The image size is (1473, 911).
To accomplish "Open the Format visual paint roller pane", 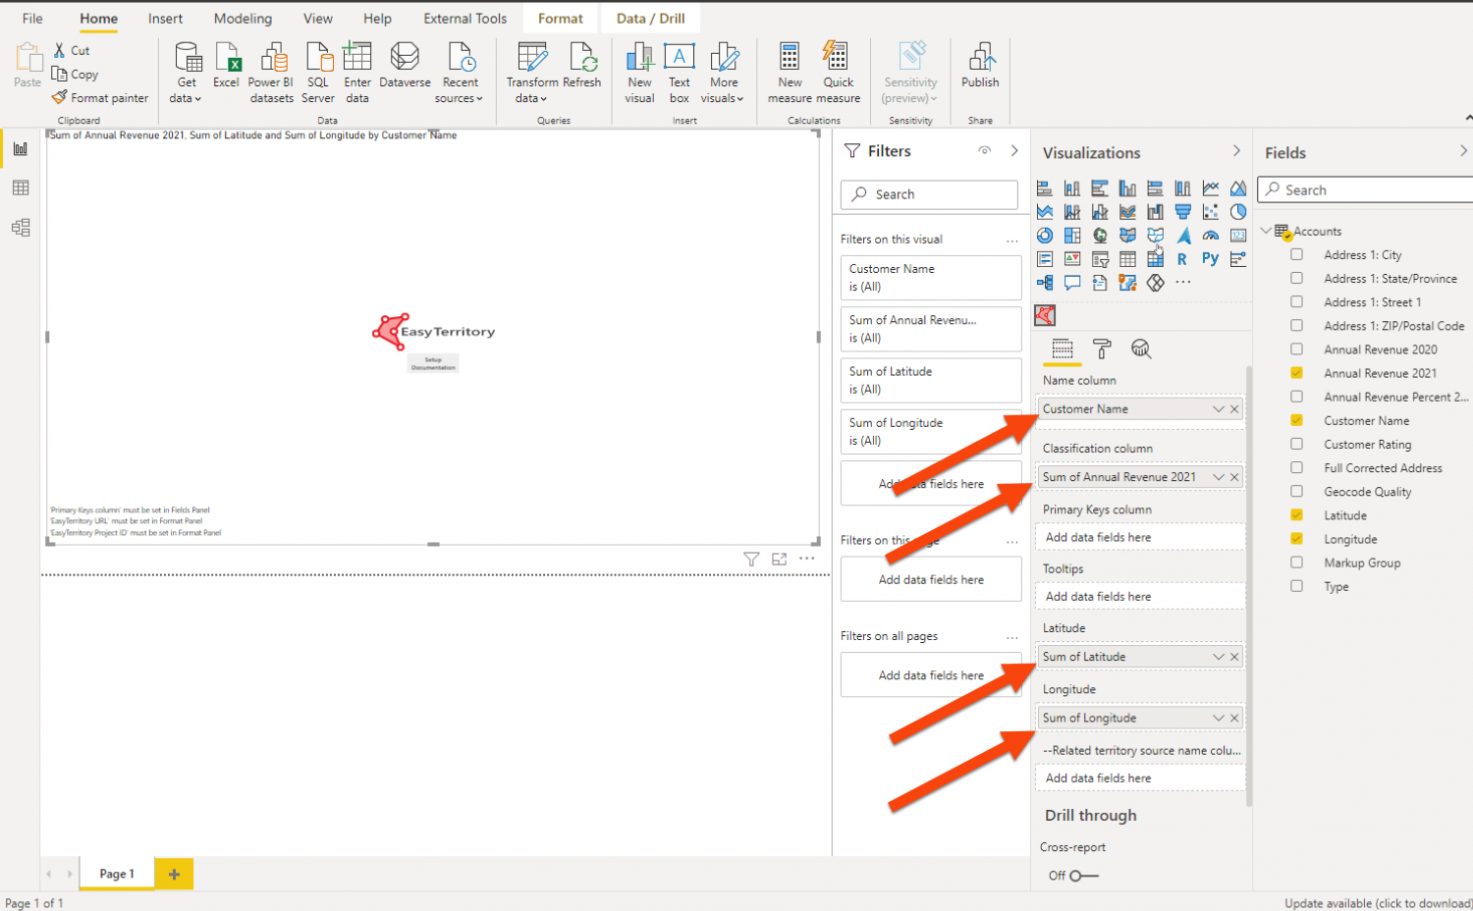I will tap(1102, 348).
